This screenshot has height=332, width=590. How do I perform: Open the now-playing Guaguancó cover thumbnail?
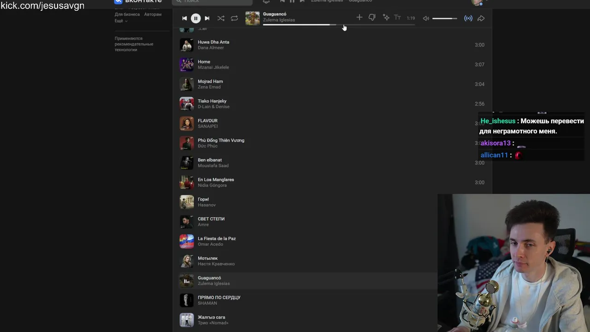tap(252, 18)
